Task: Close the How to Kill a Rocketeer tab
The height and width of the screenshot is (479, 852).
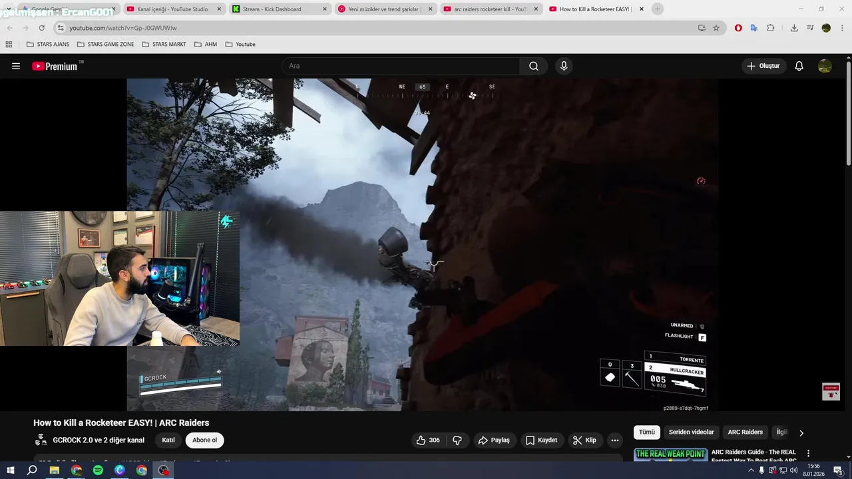Action: (x=641, y=9)
